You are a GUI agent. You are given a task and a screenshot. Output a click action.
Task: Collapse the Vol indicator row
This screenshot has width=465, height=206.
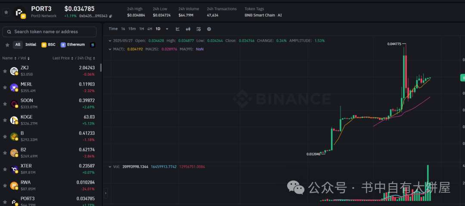(110, 167)
